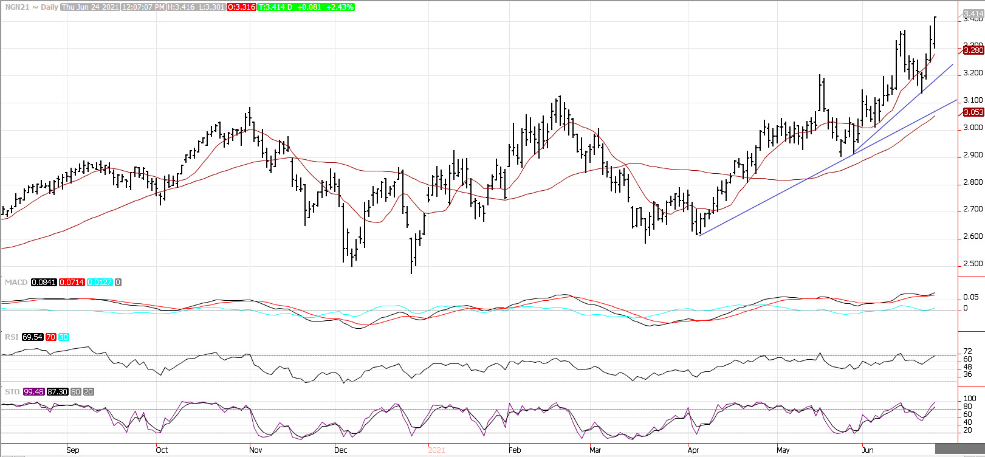This screenshot has width=985, height=457.
Task: Select the Thu Jun 24 2021 date badge
Action: [89, 7]
